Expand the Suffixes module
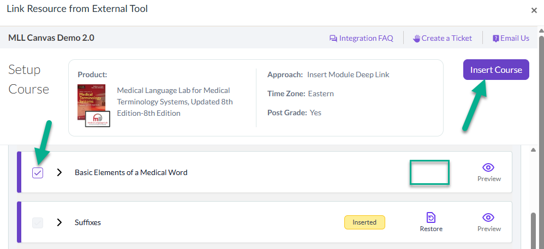 point(59,222)
